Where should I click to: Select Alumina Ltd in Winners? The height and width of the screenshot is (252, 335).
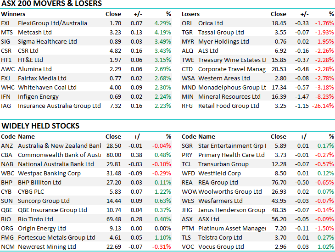35,69
